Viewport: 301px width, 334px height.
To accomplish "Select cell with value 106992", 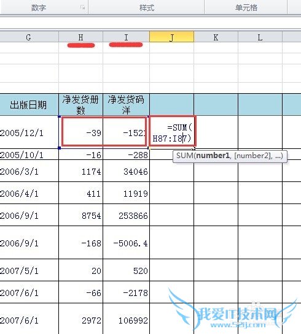I will point(126,319).
